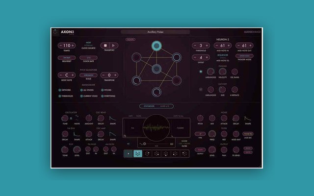Open the filter Type dropdown
This screenshot has width=314, height=196.
(200, 134)
